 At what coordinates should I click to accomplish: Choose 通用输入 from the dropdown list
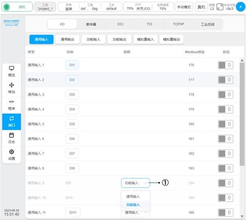coord(133,196)
